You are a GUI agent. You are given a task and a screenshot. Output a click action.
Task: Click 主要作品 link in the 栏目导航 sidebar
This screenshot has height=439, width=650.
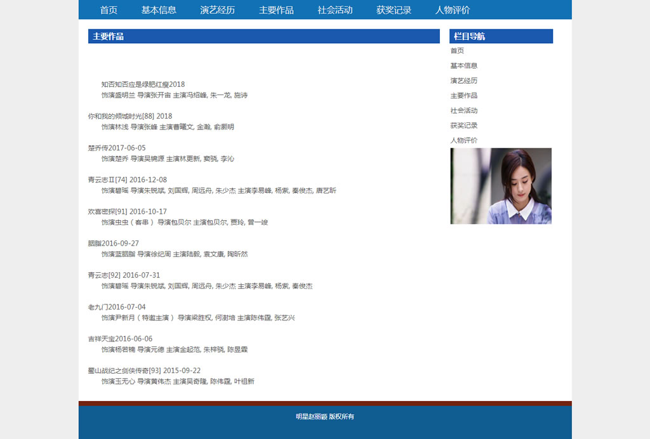(464, 96)
